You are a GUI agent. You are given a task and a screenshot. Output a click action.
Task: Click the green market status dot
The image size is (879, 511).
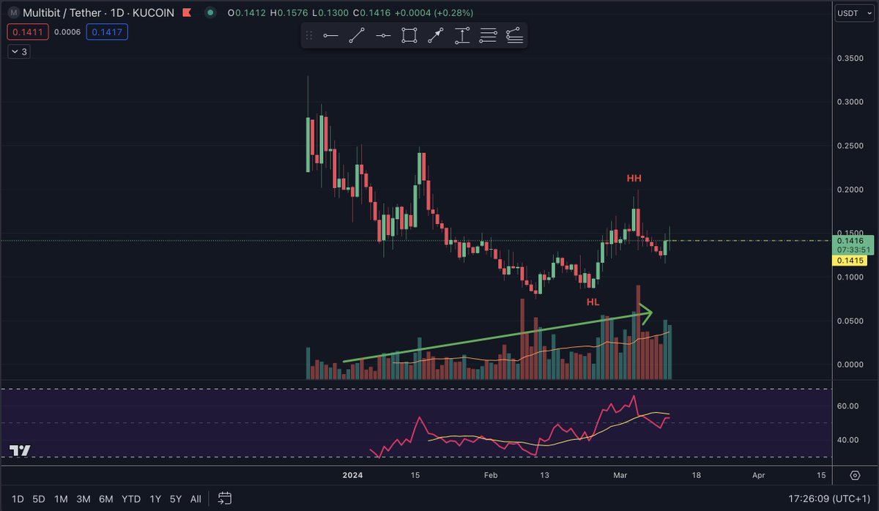point(212,13)
